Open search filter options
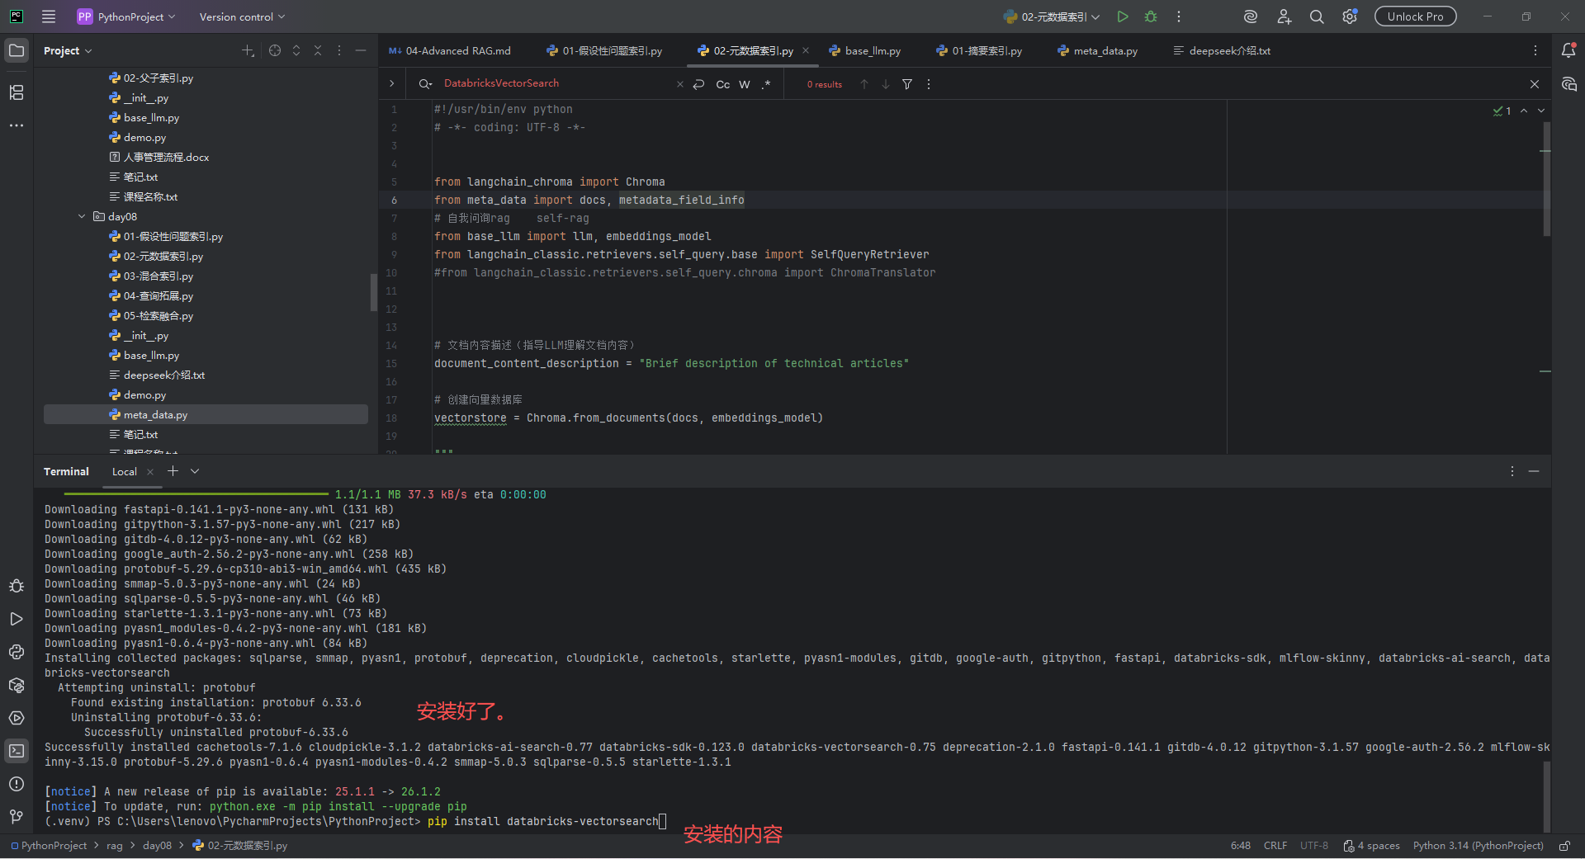The image size is (1585, 859). tap(907, 84)
